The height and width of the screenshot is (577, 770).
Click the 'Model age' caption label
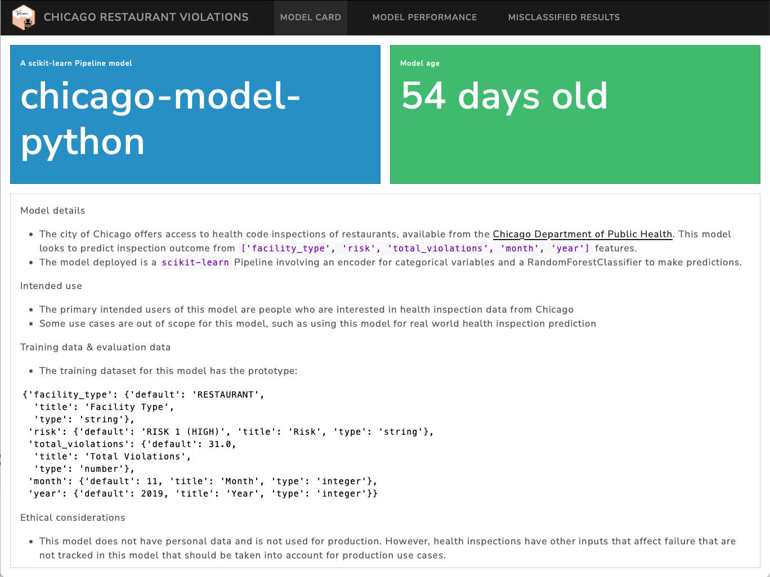[x=420, y=63]
